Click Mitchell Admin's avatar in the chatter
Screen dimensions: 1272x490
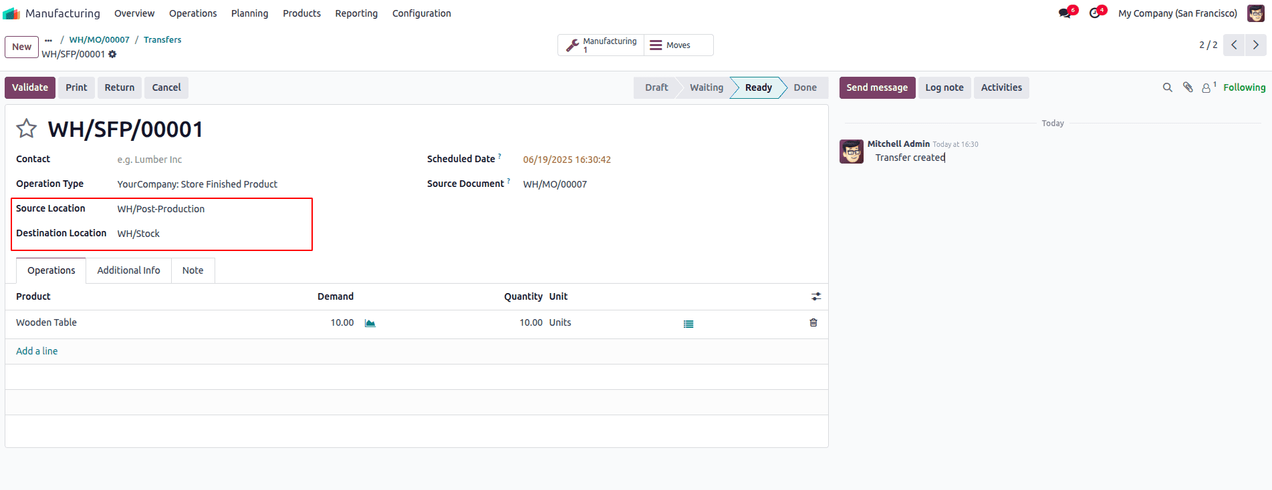pyautogui.click(x=852, y=152)
